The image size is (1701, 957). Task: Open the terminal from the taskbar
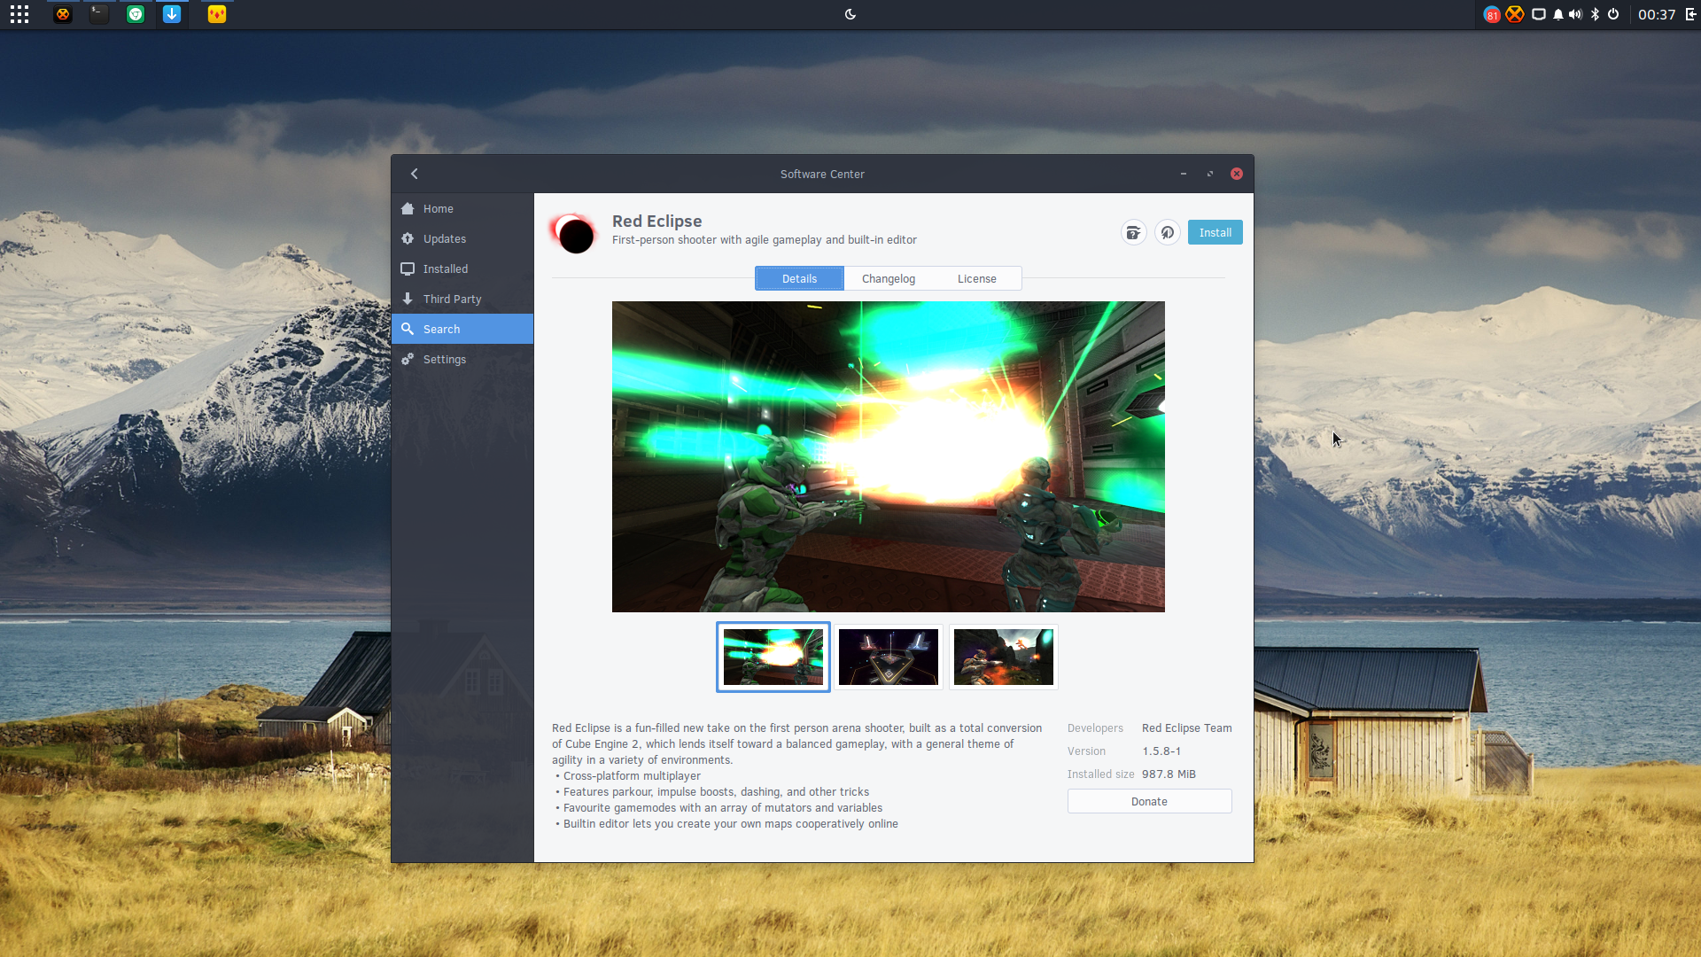99,14
